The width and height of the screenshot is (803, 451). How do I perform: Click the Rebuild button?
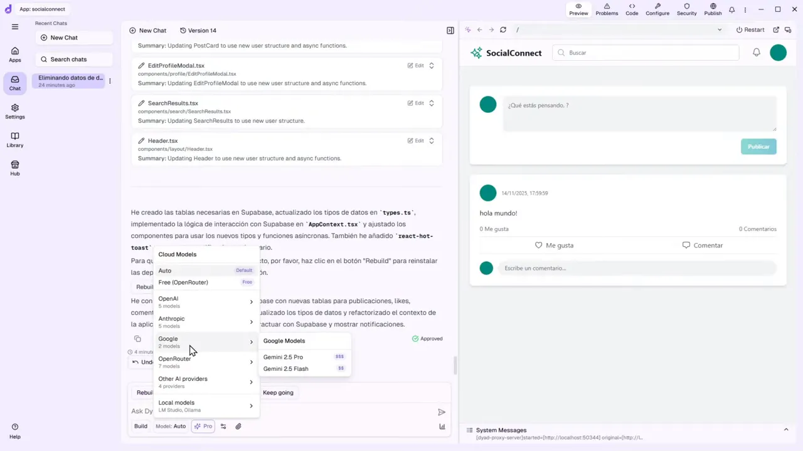pos(144,392)
